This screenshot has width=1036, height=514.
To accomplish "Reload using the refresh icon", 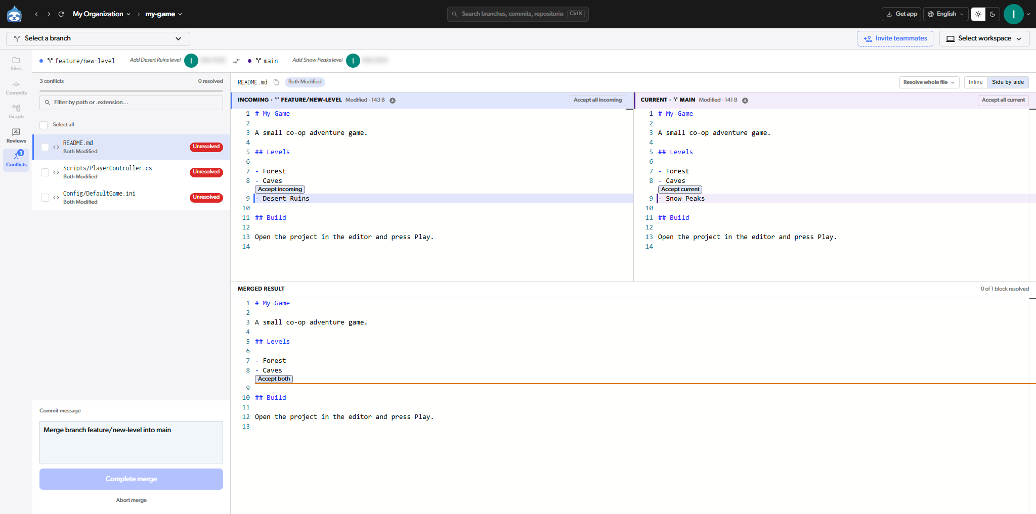I will (x=61, y=14).
